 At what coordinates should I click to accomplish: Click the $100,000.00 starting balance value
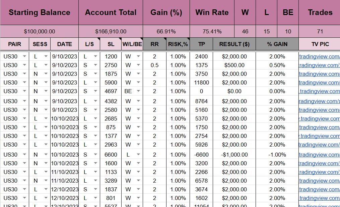tap(39, 31)
